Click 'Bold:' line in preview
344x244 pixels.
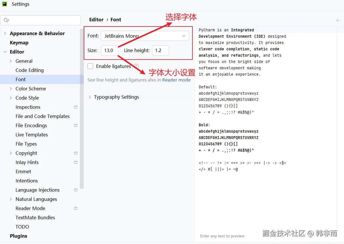pos(204,125)
